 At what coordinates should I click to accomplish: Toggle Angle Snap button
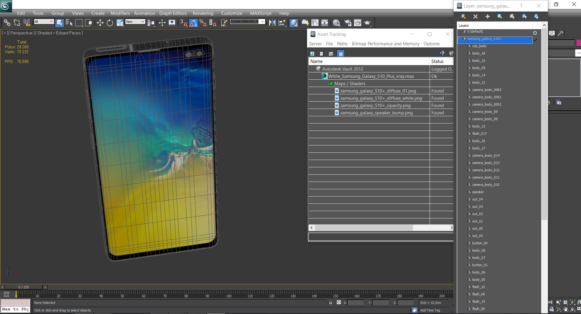[x=193, y=23]
